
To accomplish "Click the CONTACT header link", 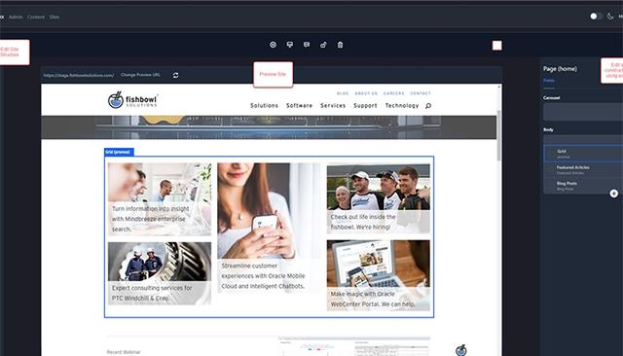I will (x=421, y=93).
